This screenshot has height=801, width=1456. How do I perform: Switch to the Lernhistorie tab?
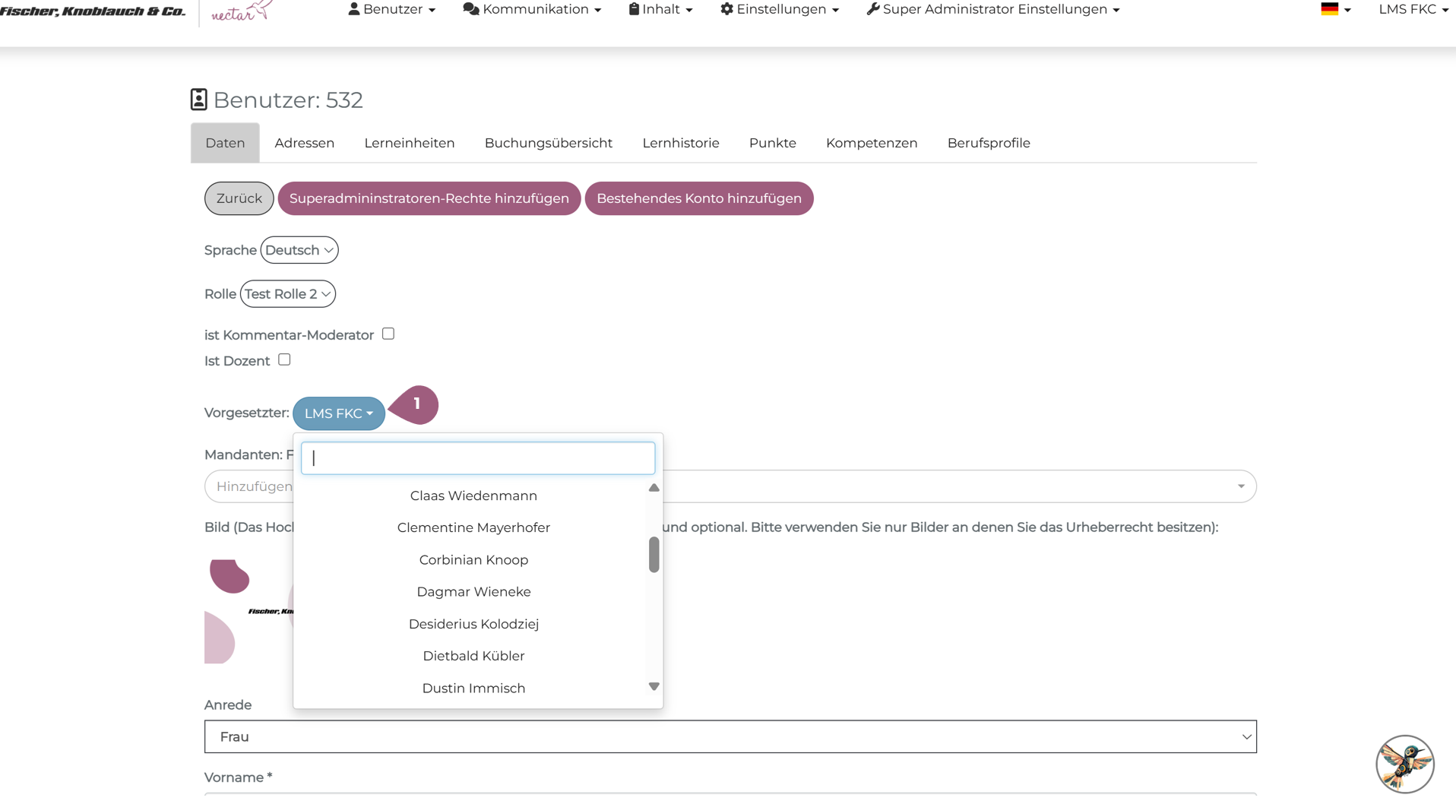[x=680, y=143]
